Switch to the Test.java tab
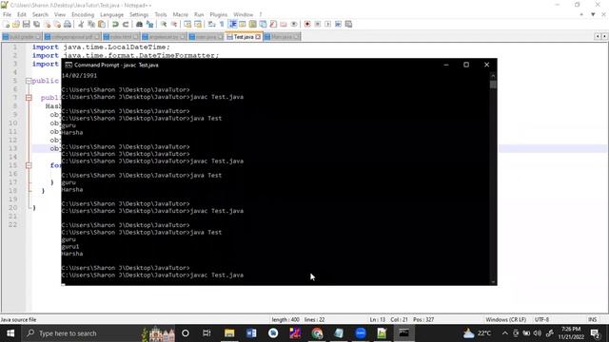 244,37
